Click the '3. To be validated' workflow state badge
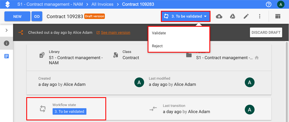289x122 pixels. [69, 111]
